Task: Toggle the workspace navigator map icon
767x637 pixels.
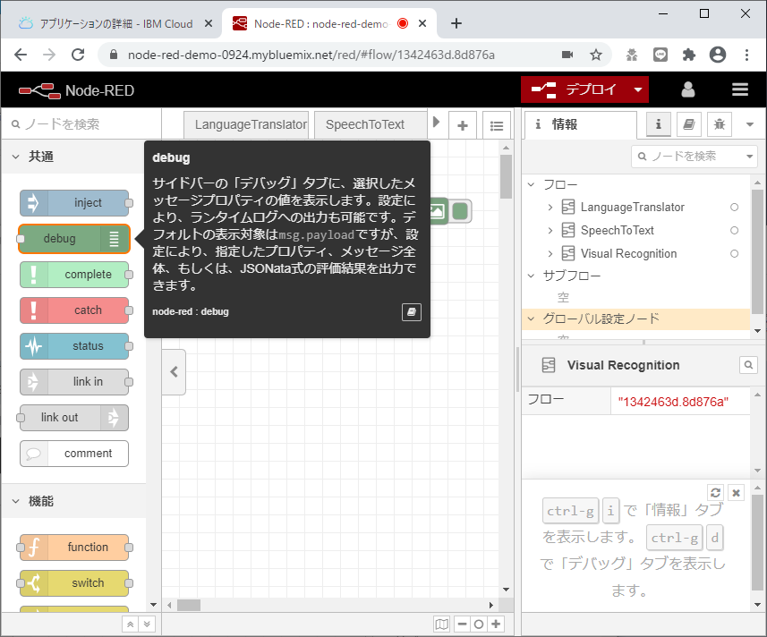Action: [x=443, y=624]
